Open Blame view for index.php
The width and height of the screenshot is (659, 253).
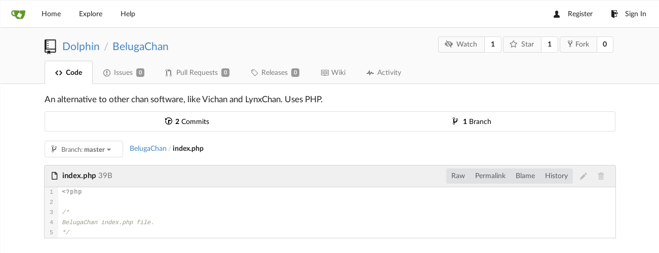coord(525,176)
